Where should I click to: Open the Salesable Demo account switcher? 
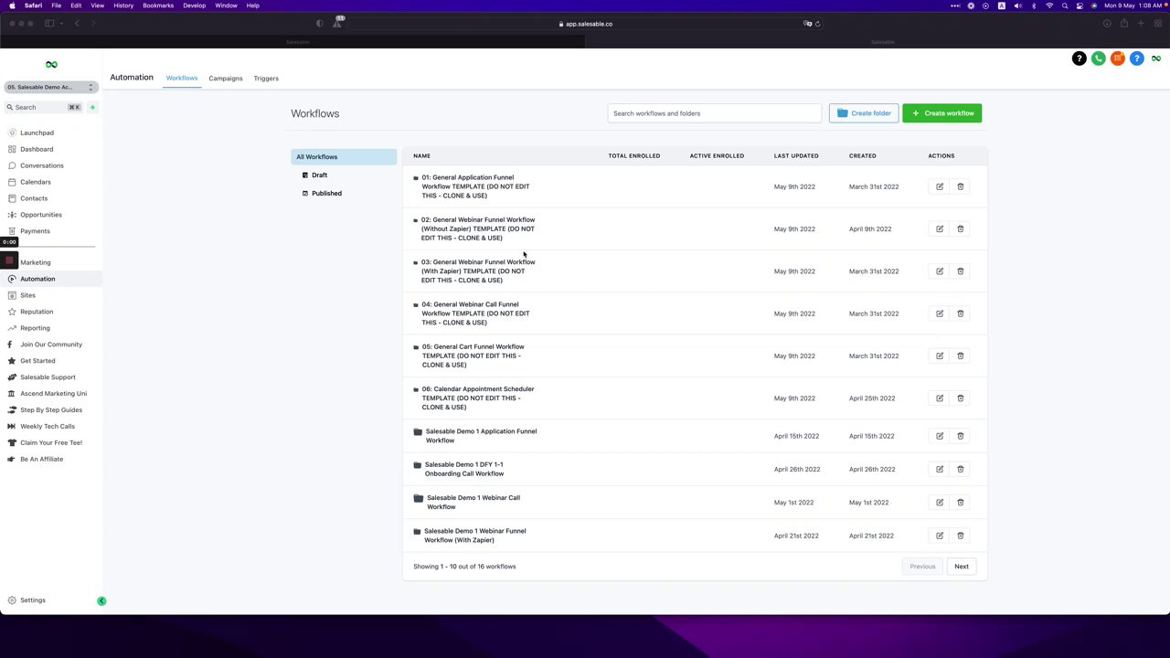[50, 87]
